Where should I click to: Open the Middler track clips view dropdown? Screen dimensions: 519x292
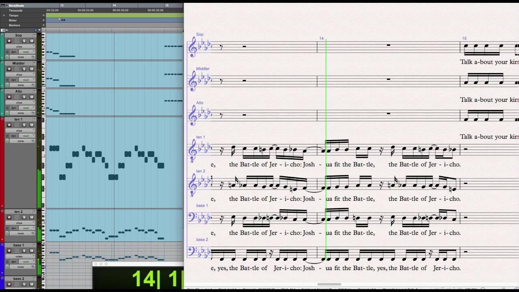(20, 75)
